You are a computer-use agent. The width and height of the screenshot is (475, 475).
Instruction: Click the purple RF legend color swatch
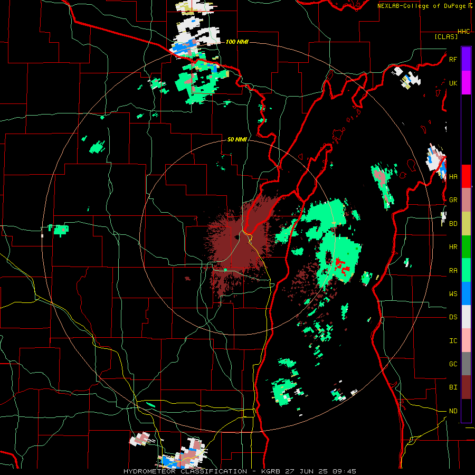(x=466, y=59)
